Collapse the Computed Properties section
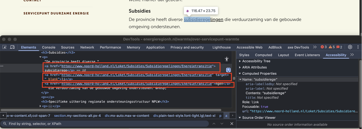This screenshot has width=362, height=129. point(240,74)
